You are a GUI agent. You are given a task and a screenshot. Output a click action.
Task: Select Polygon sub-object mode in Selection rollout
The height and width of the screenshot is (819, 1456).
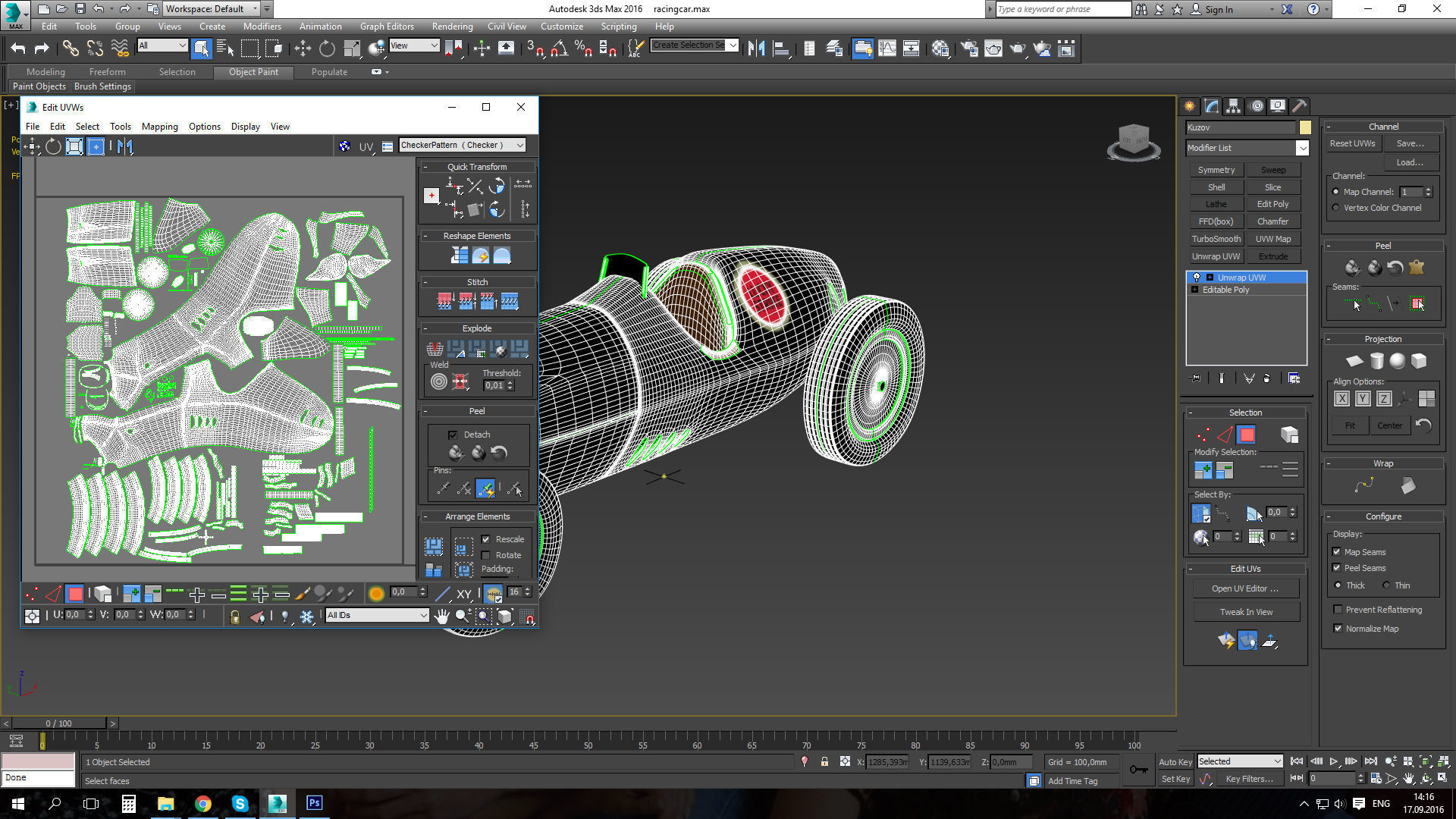(x=1246, y=435)
